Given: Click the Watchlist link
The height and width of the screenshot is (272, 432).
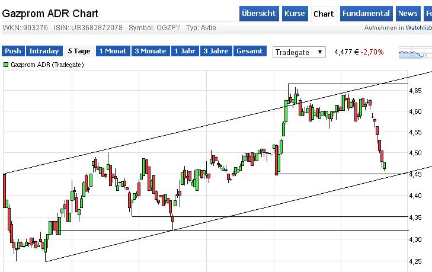Looking at the screenshot, I should (419, 28).
